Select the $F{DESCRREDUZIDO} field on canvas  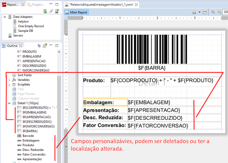[174, 118]
